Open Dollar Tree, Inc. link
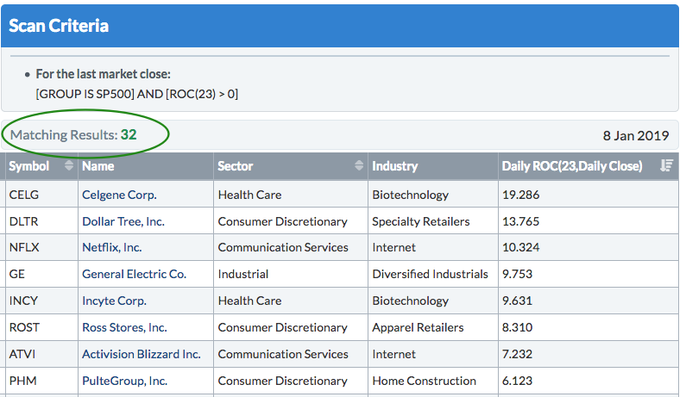Screen dimensions: 686x397 pyautogui.click(x=123, y=221)
